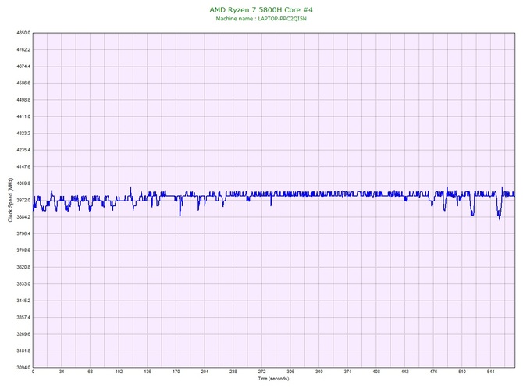523x392 pixels.
Task: Click the Time (seconds) axis label
Action: (273, 379)
